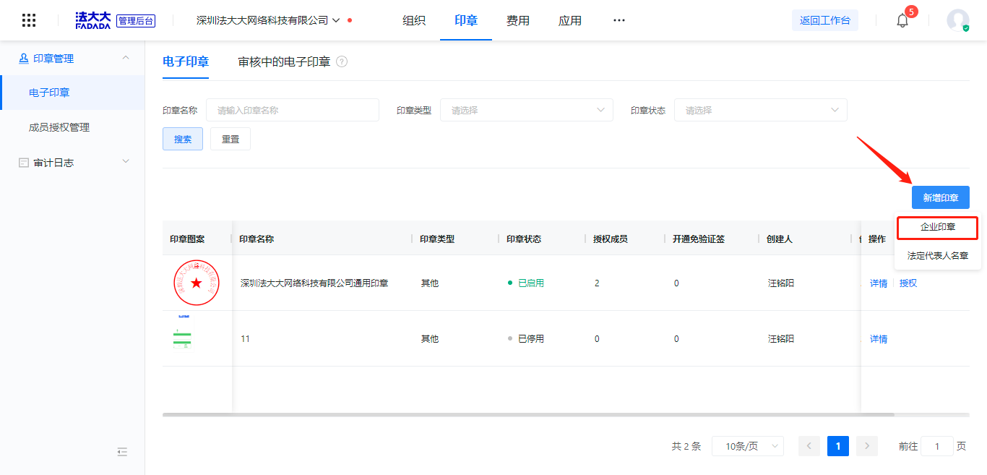Click the 共 2 条 total text

686,446
